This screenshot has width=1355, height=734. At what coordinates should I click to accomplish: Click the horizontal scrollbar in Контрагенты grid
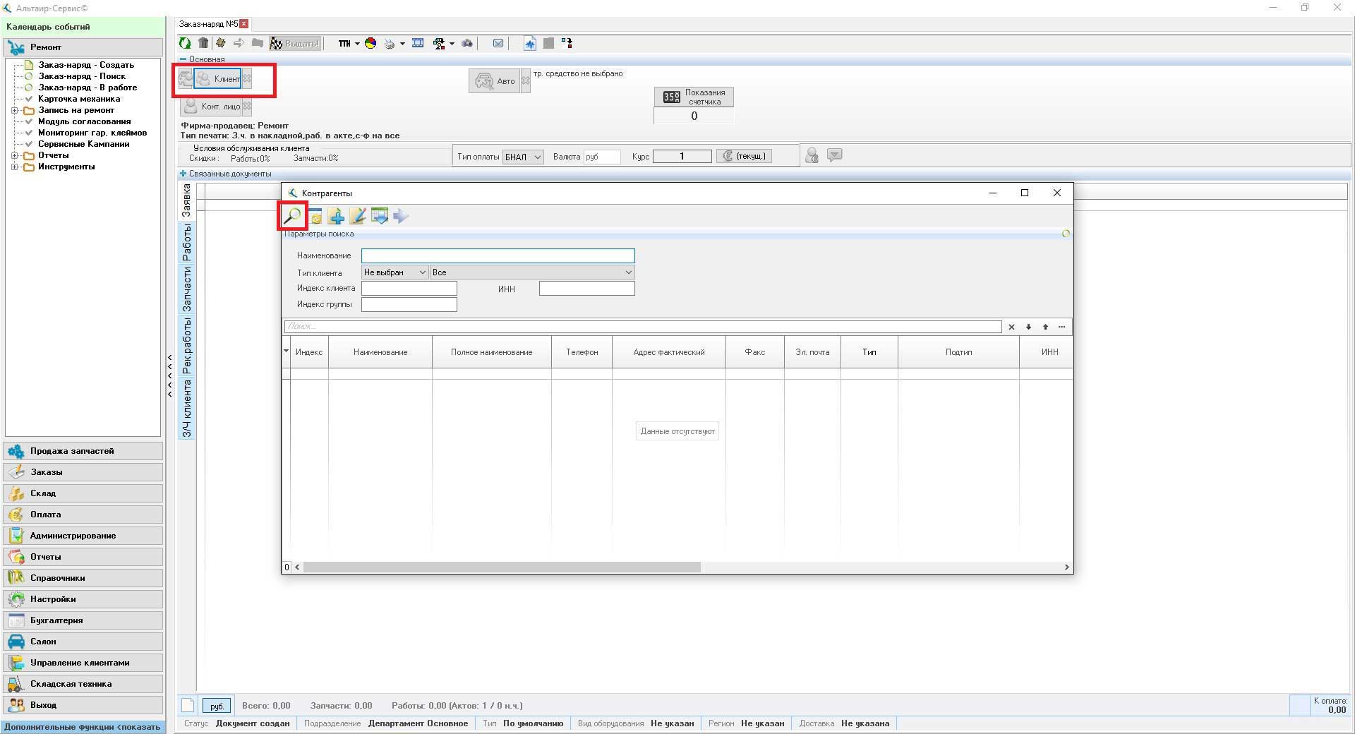pos(502,567)
